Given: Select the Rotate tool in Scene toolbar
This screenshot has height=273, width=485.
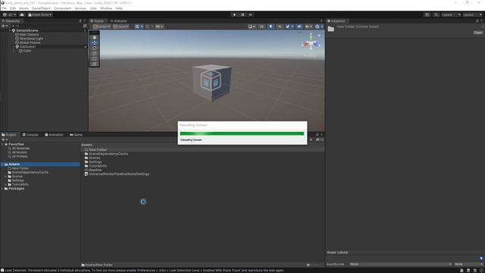Looking at the screenshot, I should click(94, 48).
